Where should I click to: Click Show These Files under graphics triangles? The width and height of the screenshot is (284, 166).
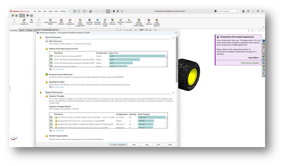tap(58, 130)
